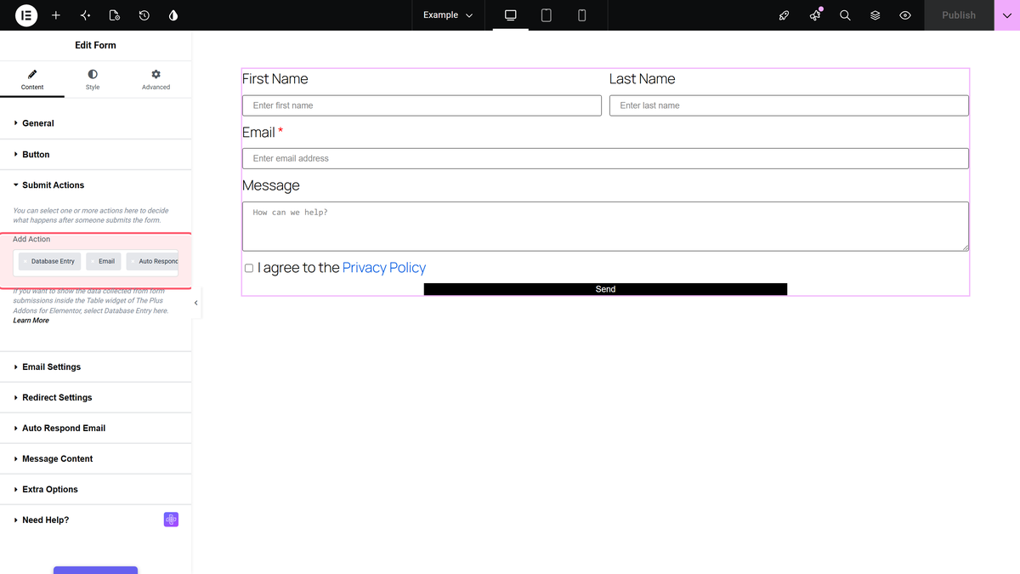Switch to the Content tab
The height and width of the screenshot is (574, 1020).
(32, 80)
